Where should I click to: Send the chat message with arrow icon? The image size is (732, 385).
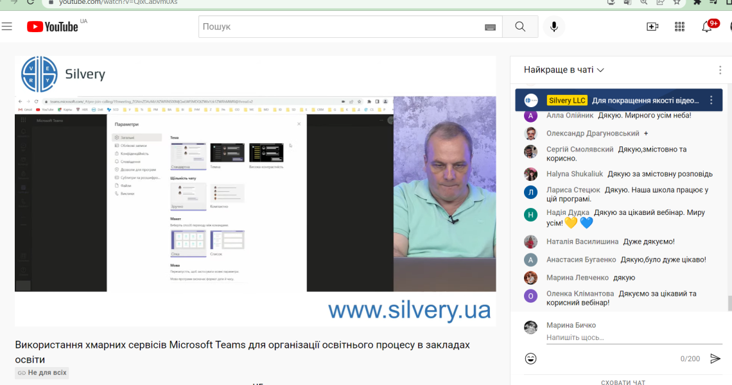715,359
